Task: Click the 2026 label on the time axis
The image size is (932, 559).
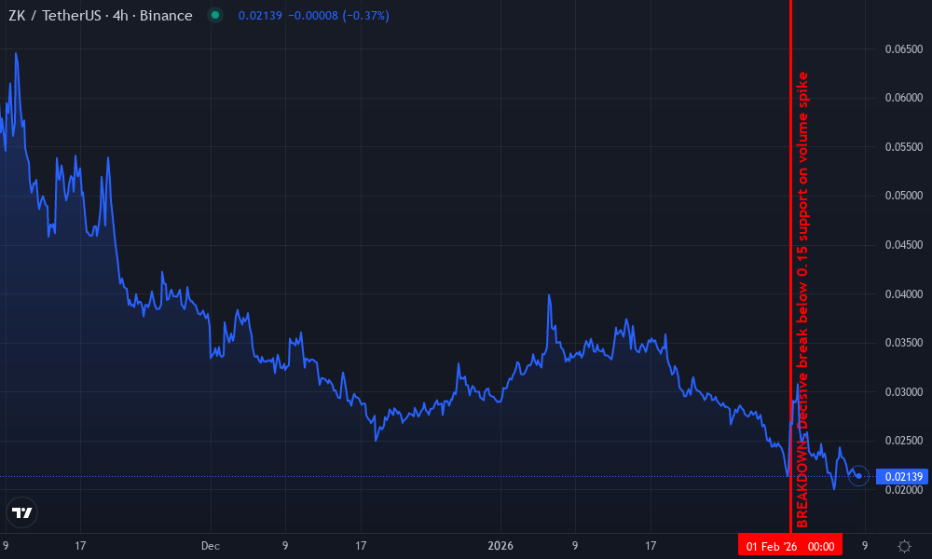Action: (x=500, y=546)
